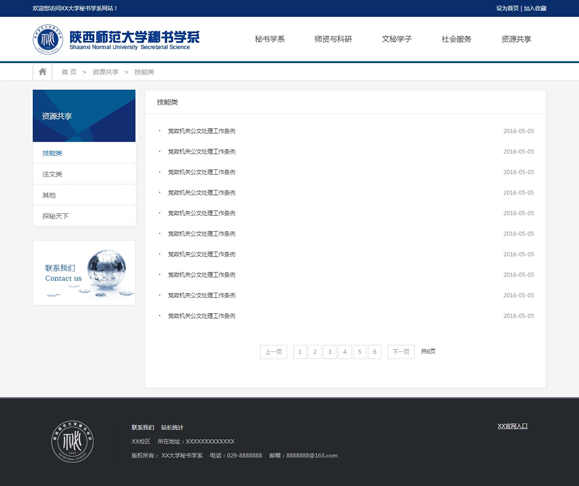579x486 pixels.
Task: Go to next page with 下一页
Action: (401, 352)
